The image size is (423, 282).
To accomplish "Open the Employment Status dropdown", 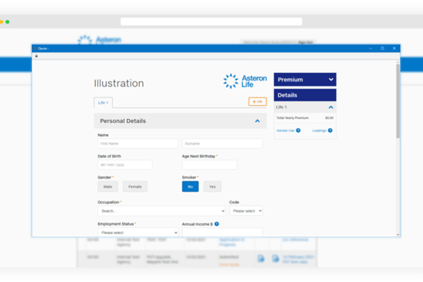I will point(138,233).
